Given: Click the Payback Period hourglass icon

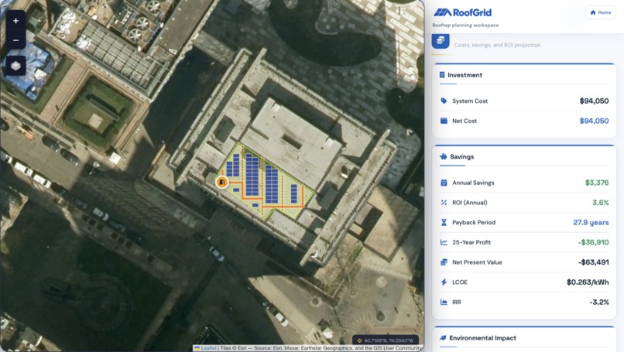Looking at the screenshot, I should tap(444, 222).
